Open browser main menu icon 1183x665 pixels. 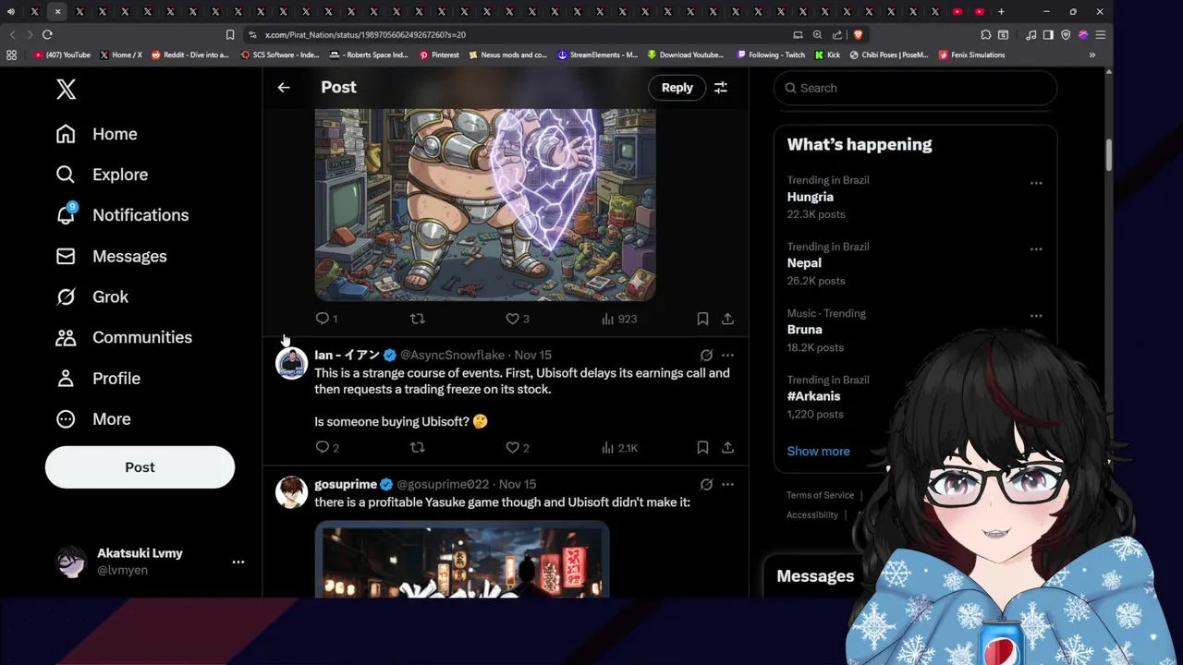click(1100, 35)
